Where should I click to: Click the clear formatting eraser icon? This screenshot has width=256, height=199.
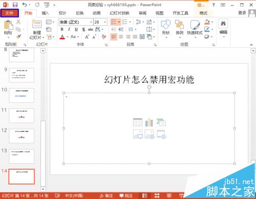pyautogui.click(x=104, y=37)
